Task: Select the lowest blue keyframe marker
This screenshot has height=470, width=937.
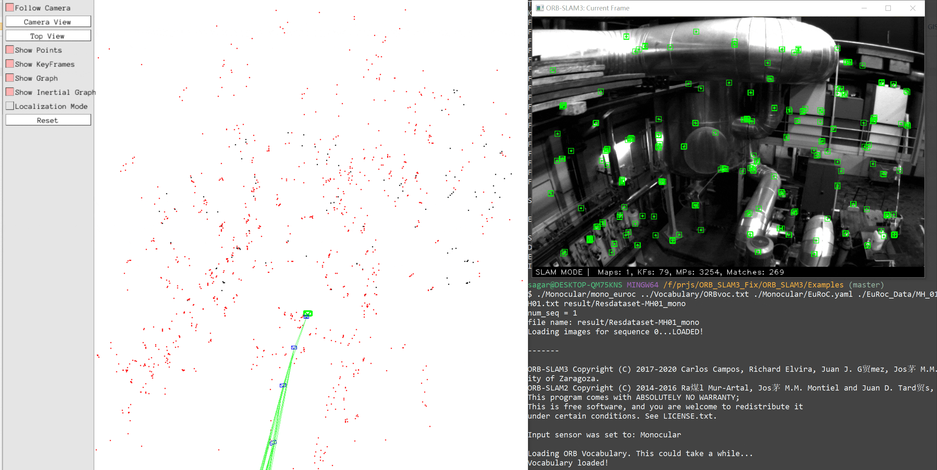Action: (x=273, y=442)
